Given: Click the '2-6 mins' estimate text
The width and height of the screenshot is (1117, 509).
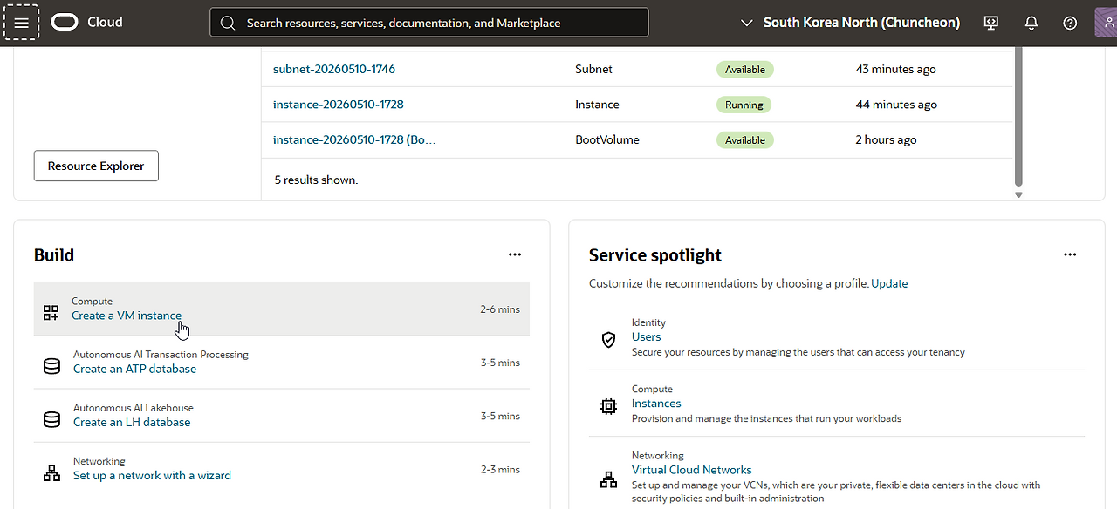Looking at the screenshot, I should [x=500, y=309].
